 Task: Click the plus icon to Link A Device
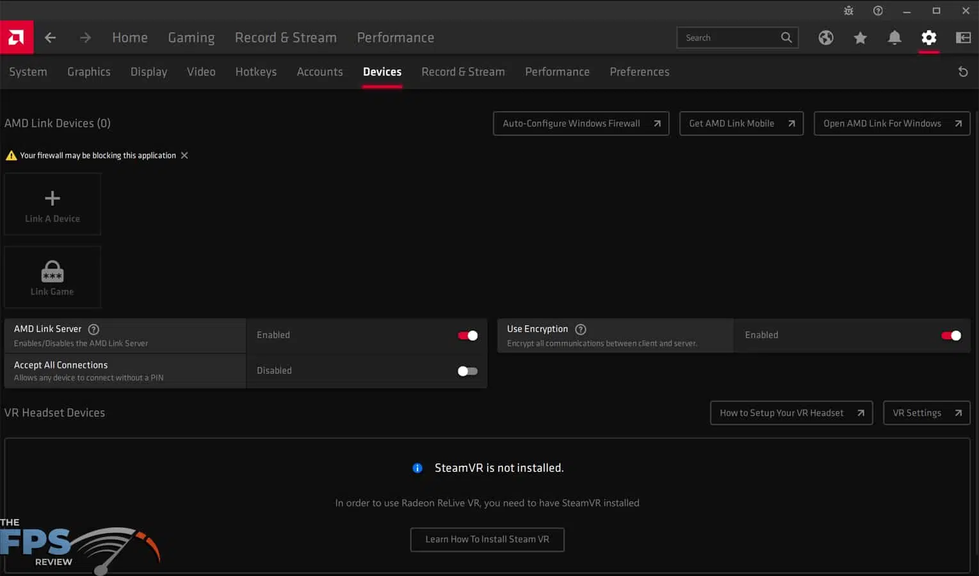click(x=53, y=198)
